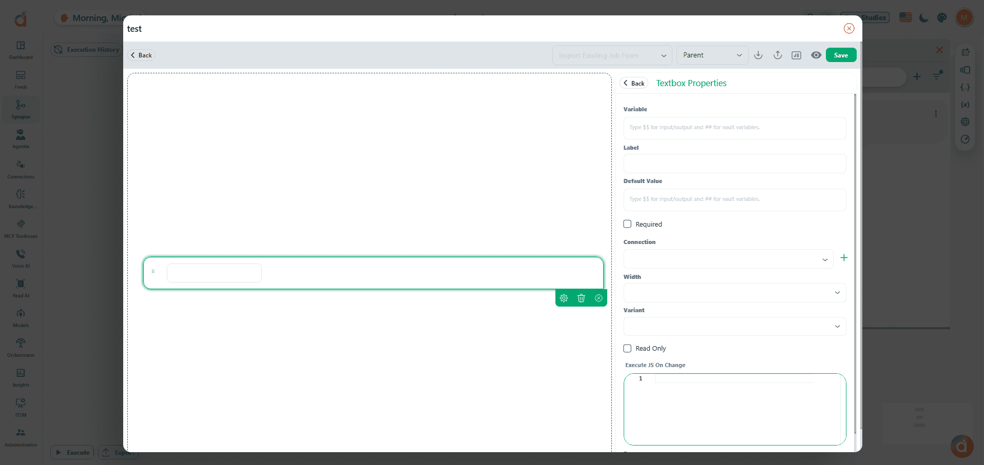The height and width of the screenshot is (465, 984).
Task: Toggle the form preview eye icon
Action: pos(816,55)
